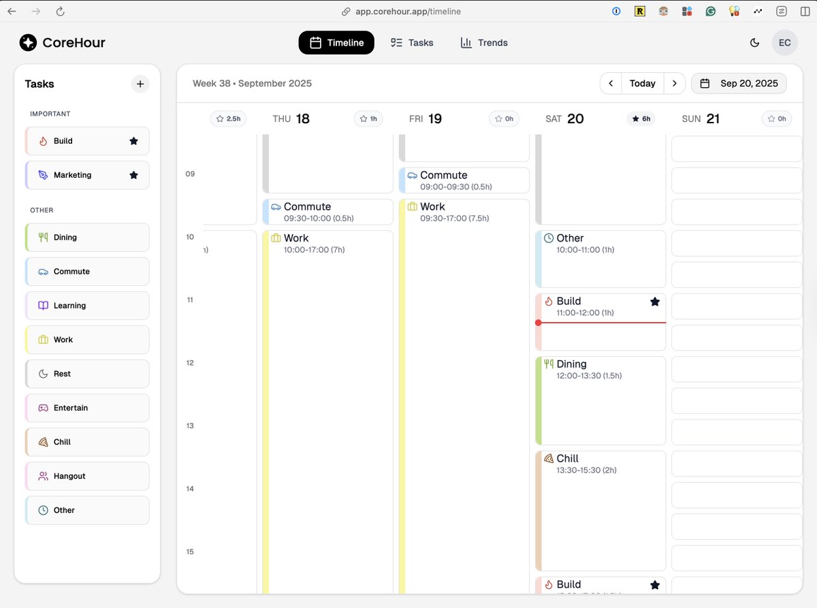The width and height of the screenshot is (817, 608).
Task: Click the CoreHour logo icon
Action: click(28, 43)
